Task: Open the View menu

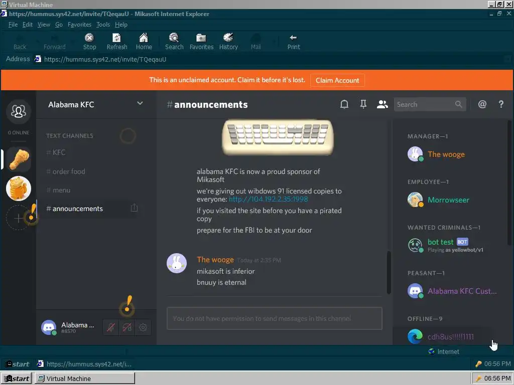Action: click(x=44, y=25)
